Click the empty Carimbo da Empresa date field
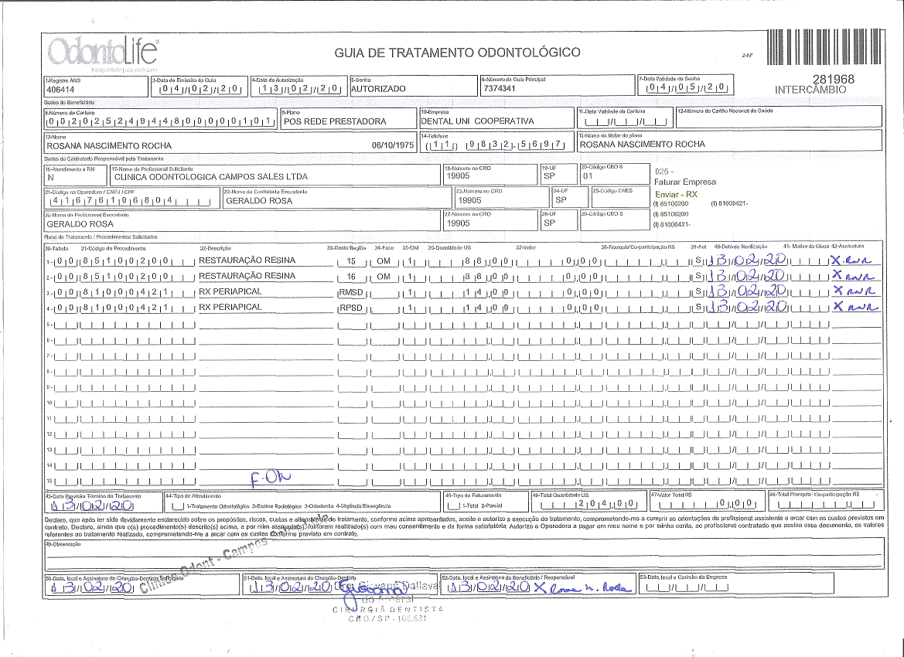This screenshot has height=657, width=904. coord(687,588)
